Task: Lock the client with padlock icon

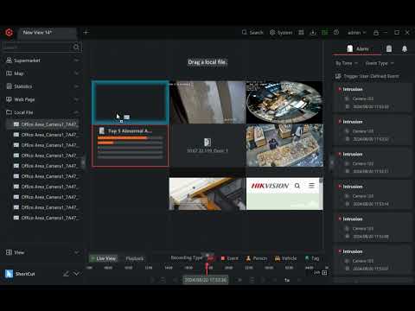Action: [376, 33]
